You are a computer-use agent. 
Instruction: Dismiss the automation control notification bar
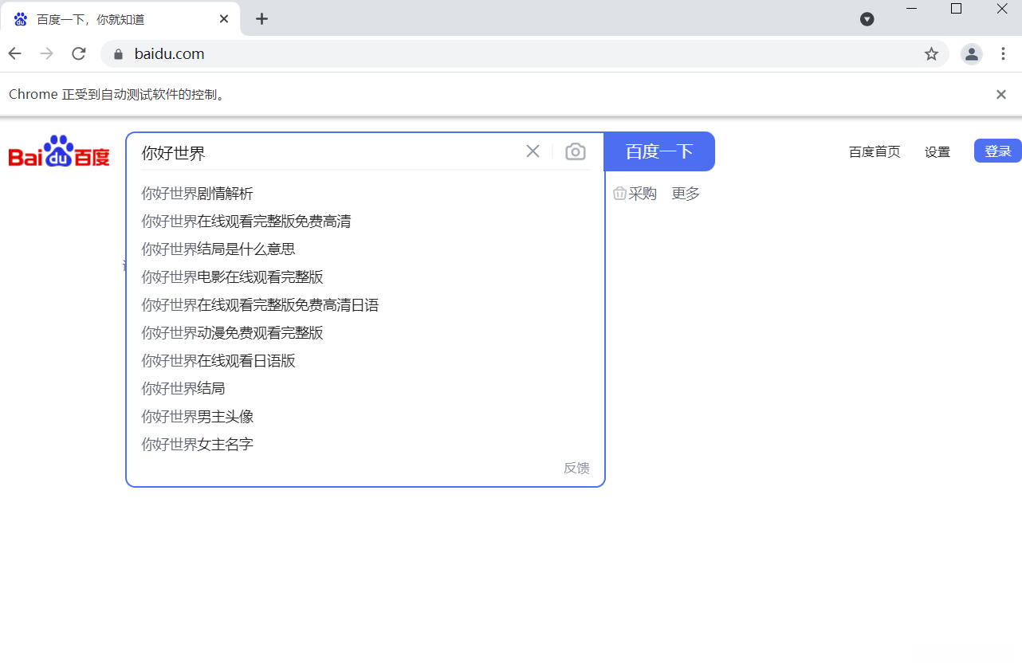[x=1000, y=94]
